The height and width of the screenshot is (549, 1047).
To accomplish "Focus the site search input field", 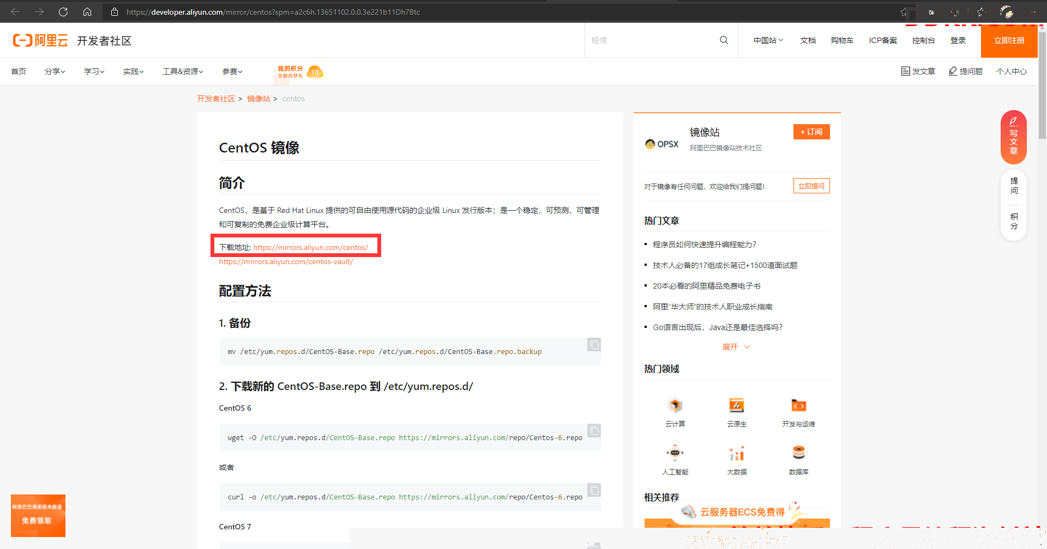I will [652, 40].
